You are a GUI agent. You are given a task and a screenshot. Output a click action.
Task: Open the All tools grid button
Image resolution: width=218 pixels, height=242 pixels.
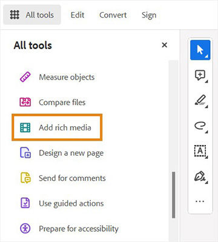coord(32,15)
